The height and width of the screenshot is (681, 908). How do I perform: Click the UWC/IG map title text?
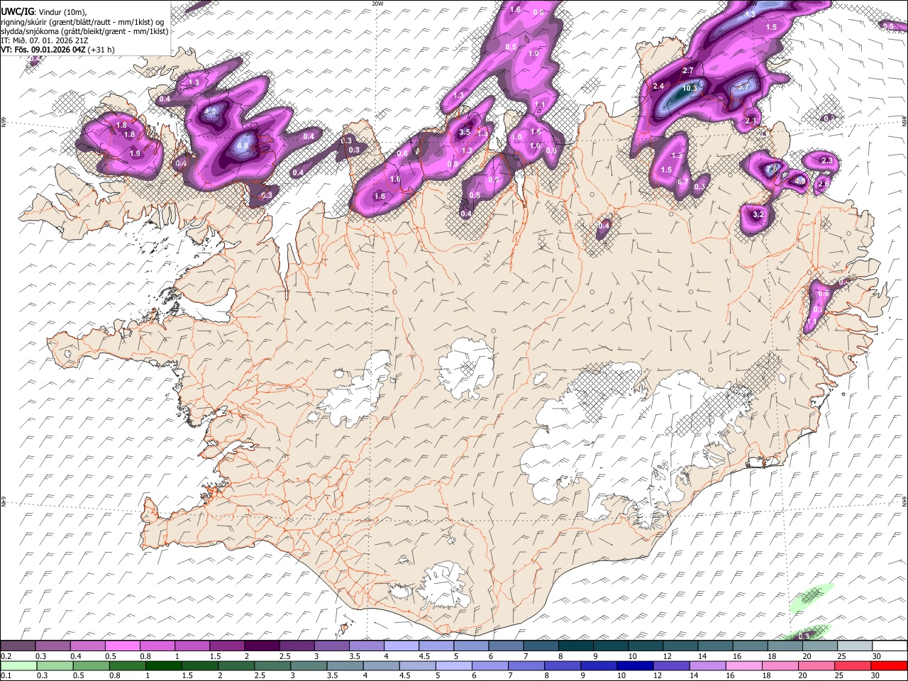[x=18, y=11]
